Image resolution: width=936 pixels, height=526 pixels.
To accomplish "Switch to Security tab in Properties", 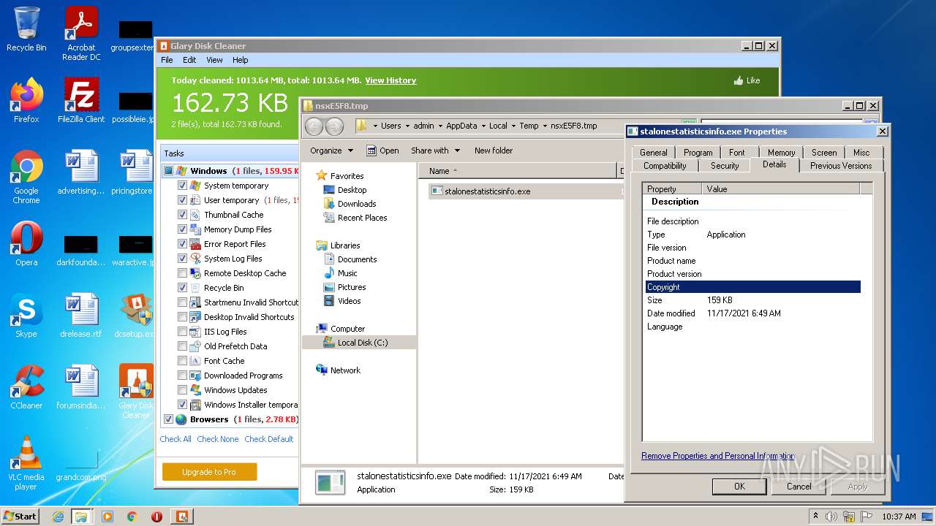I will click(725, 166).
